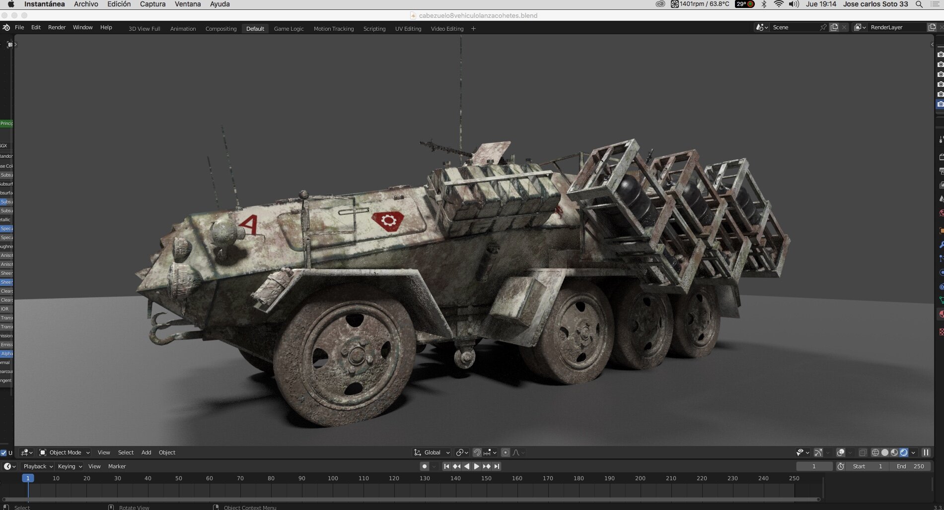Viewport: 944px width, 510px height.
Task: Click the current frame field
Action: (x=814, y=466)
